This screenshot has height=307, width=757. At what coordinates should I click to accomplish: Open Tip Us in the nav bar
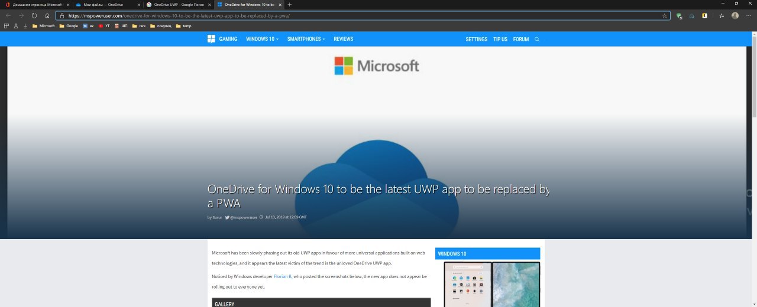500,40
